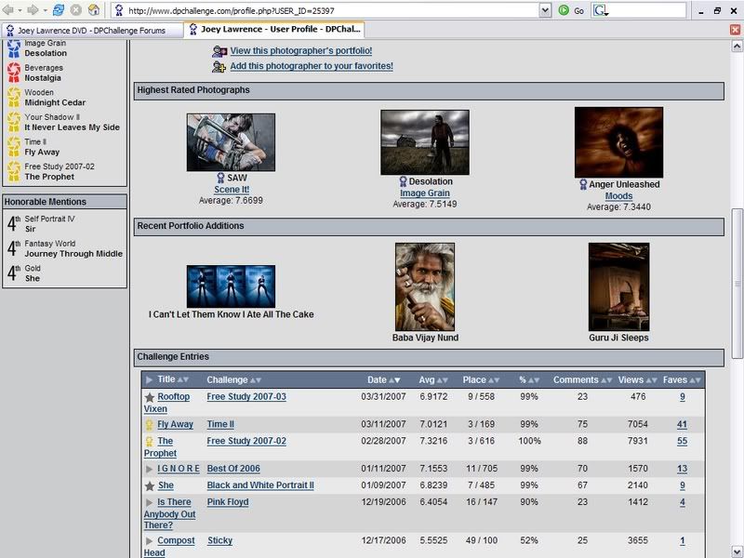The width and height of the screenshot is (744, 558).
Task: Sort entries by the Date column arrows
Action: (394, 380)
